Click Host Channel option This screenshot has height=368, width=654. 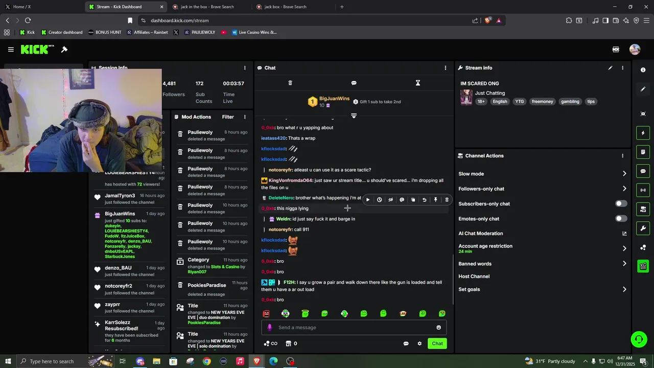pos(474,277)
